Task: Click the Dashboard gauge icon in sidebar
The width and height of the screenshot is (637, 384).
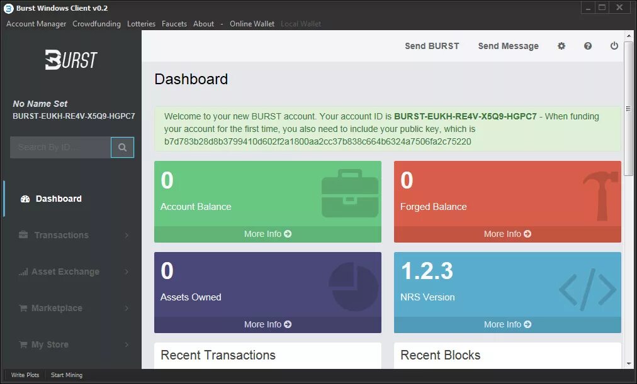Action: click(x=25, y=199)
